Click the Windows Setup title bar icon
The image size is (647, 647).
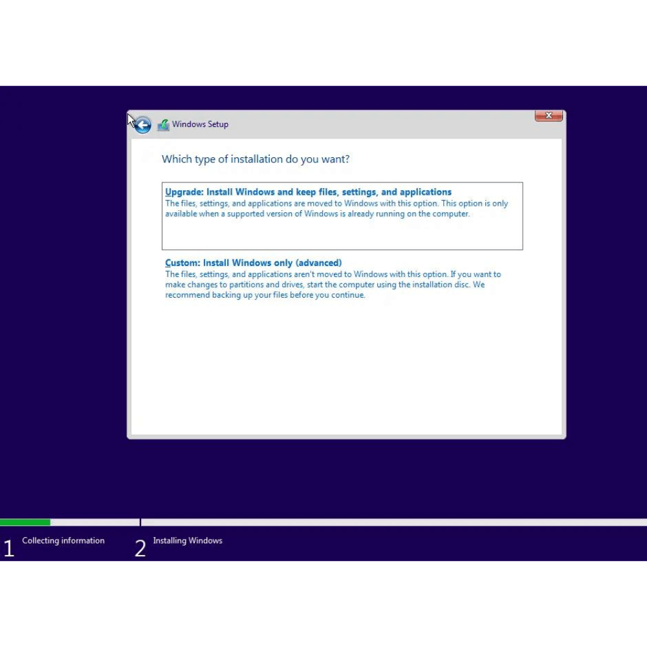(x=163, y=125)
